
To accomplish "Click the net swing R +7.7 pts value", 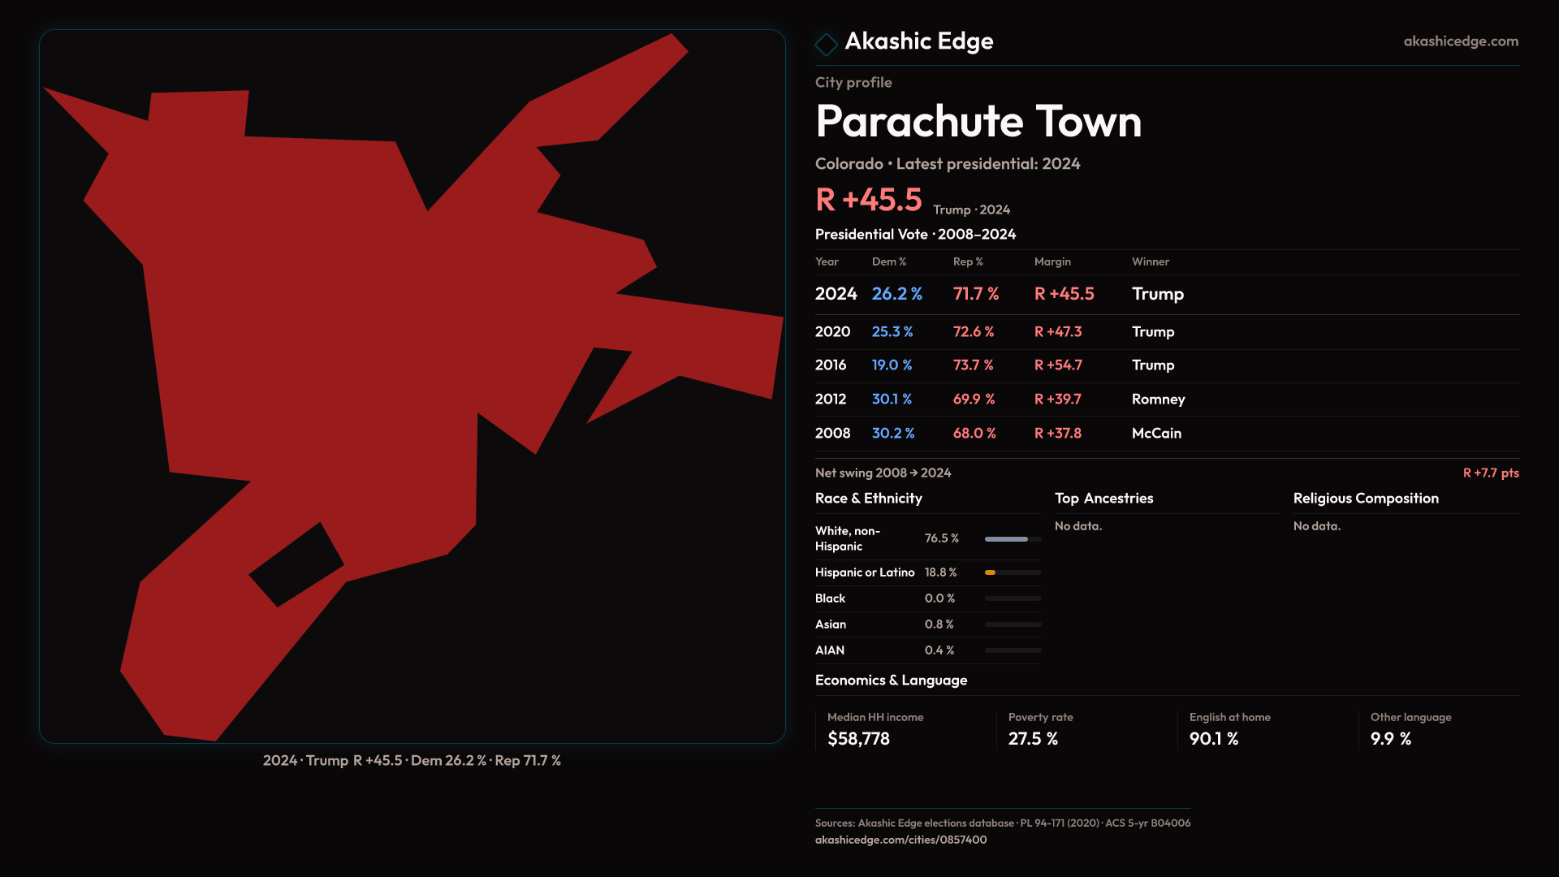I will 1490,473.
